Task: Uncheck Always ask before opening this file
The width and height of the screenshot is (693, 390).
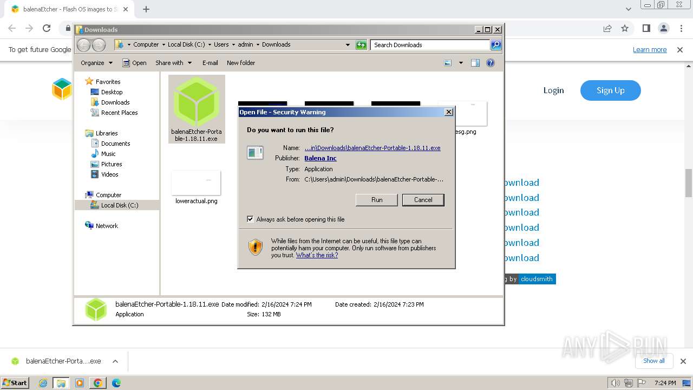Action: (x=250, y=219)
